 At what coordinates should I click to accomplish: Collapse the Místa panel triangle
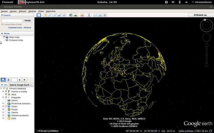2,34
